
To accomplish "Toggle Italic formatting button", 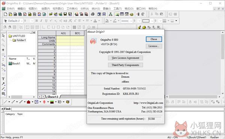I will (x=41, y=21).
